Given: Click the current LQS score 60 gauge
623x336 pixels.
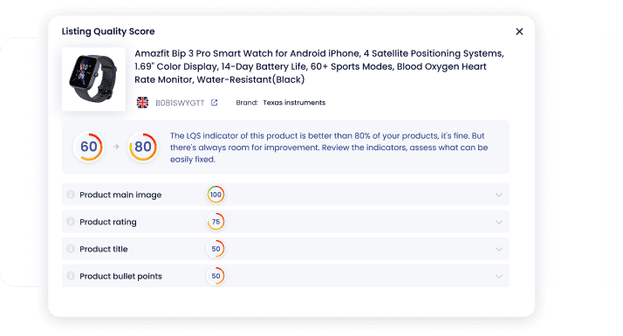Looking at the screenshot, I should [x=89, y=147].
